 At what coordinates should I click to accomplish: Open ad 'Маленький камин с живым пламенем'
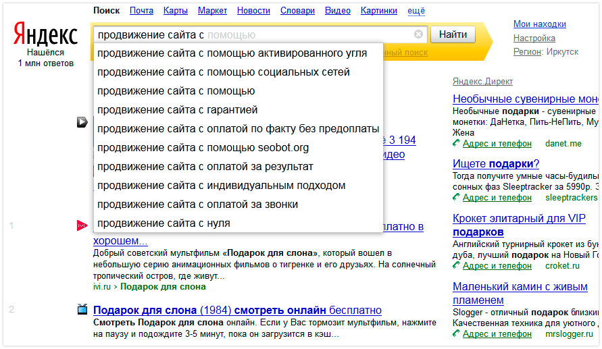(520, 294)
